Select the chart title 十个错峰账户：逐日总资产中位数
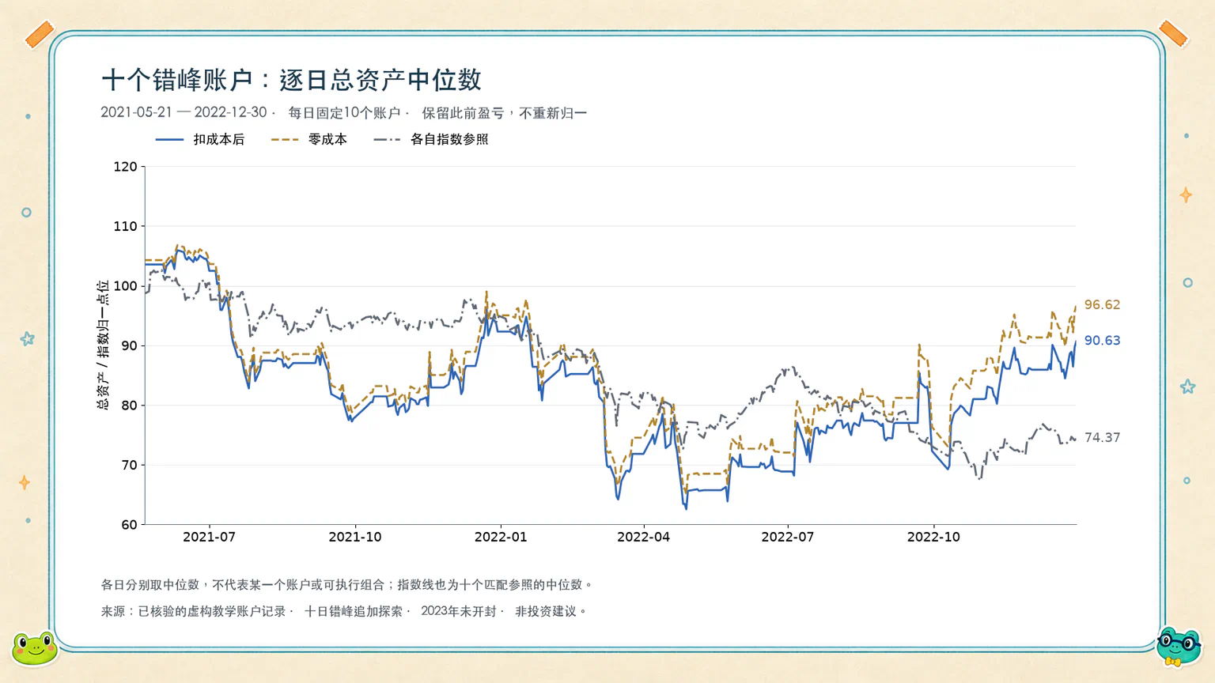The image size is (1215, 683). pyautogui.click(x=292, y=80)
